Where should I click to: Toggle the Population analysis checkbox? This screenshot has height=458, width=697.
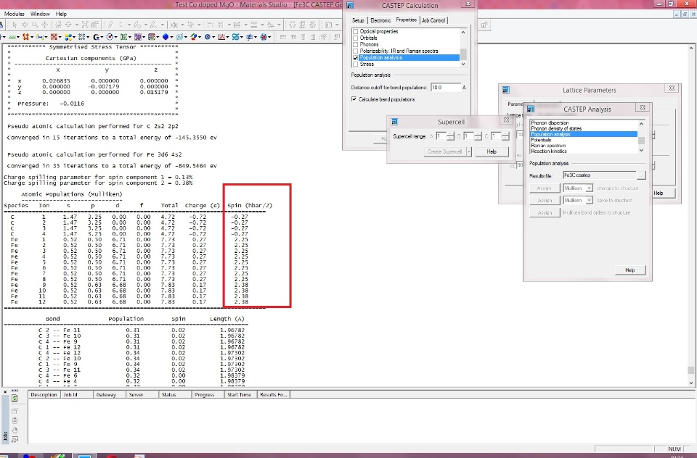[355, 57]
